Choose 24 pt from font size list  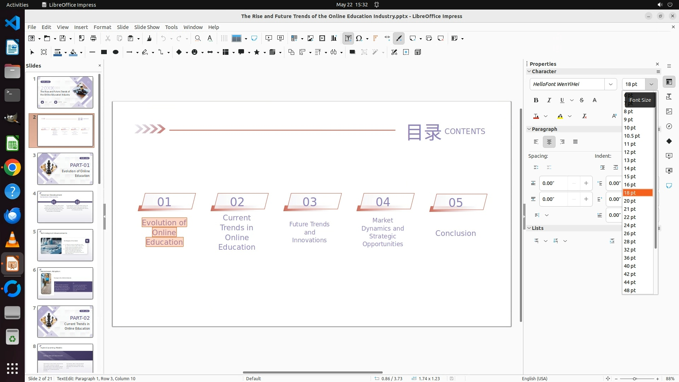(x=630, y=225)
